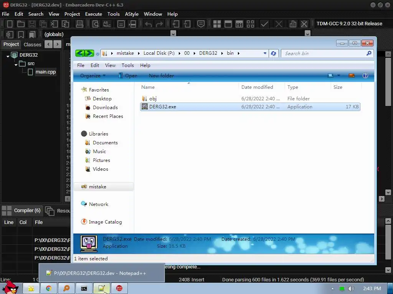Open the Execute menu in Dev-C++
The height and width of the screenshot is (294, 393).
[94, 14]
